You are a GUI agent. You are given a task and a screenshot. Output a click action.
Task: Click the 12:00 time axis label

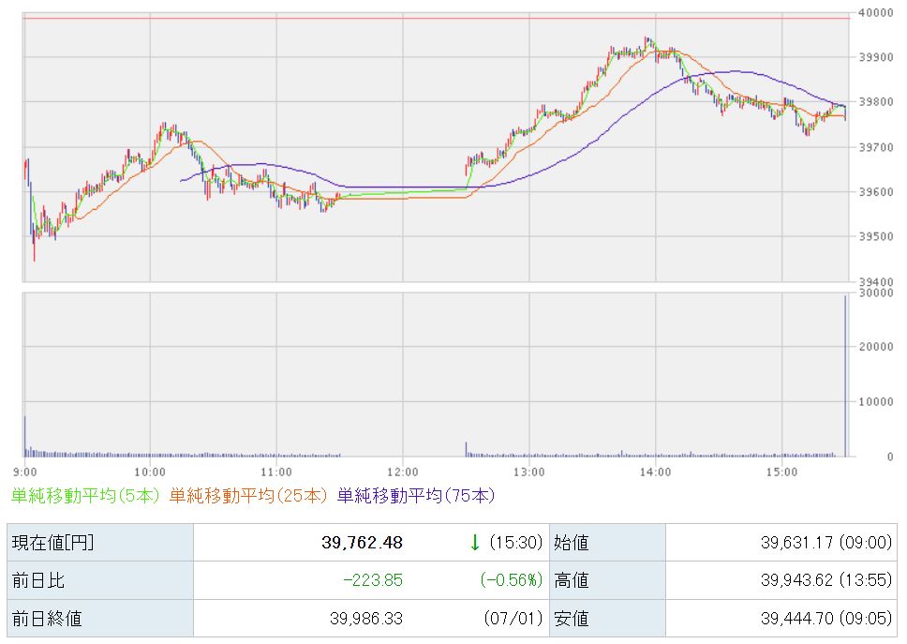click(x=403, y=472)
